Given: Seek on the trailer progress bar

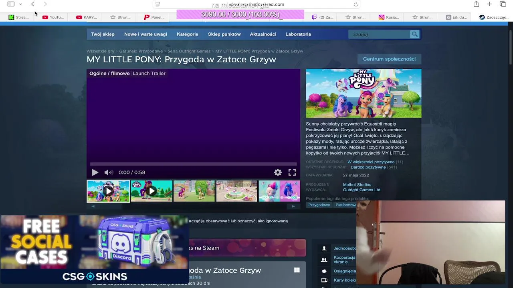Looking at the screenshot, I should [193, 164].
